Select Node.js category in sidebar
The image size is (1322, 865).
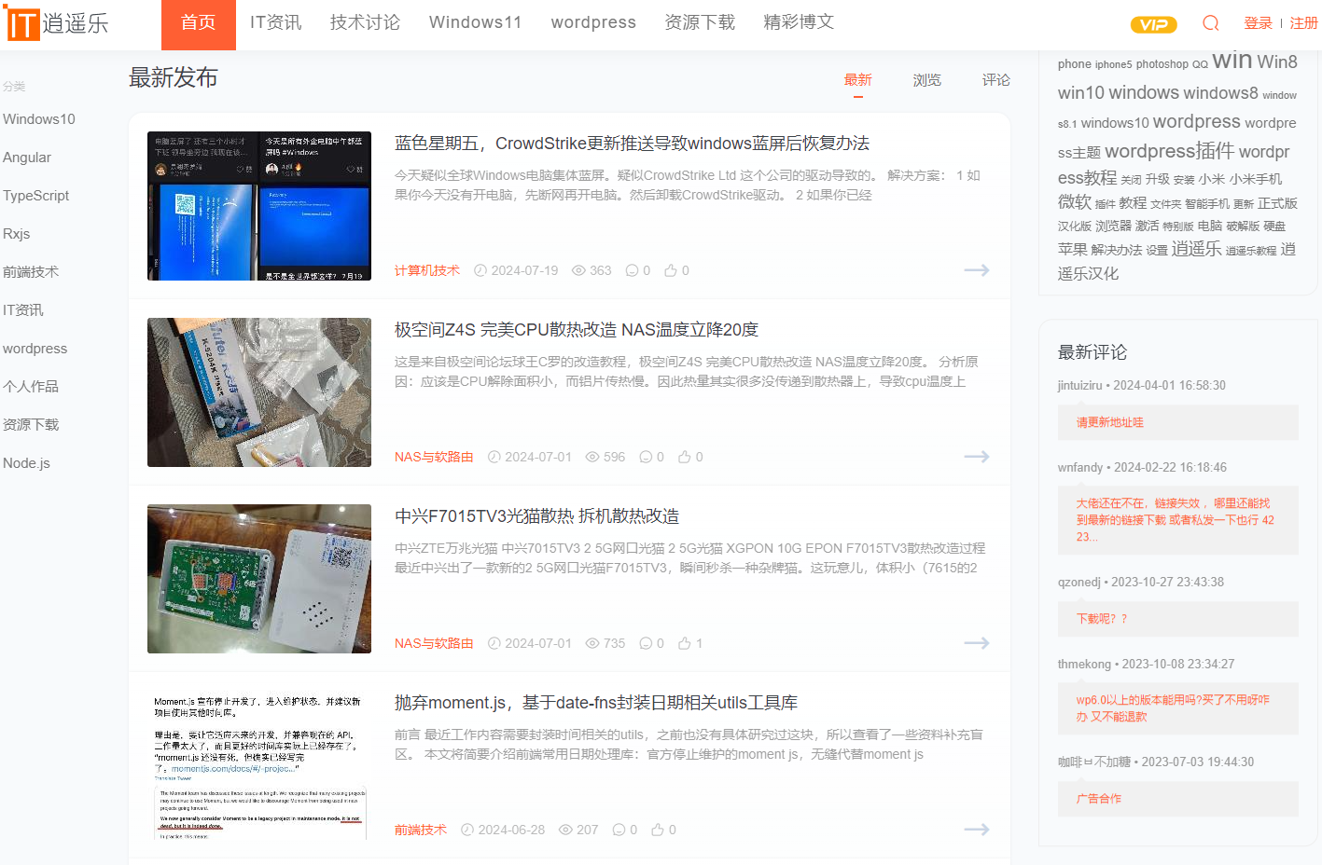pos(27,463)
